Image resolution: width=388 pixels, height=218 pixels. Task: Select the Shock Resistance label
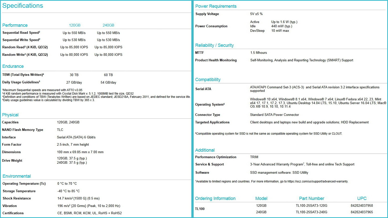17,198
